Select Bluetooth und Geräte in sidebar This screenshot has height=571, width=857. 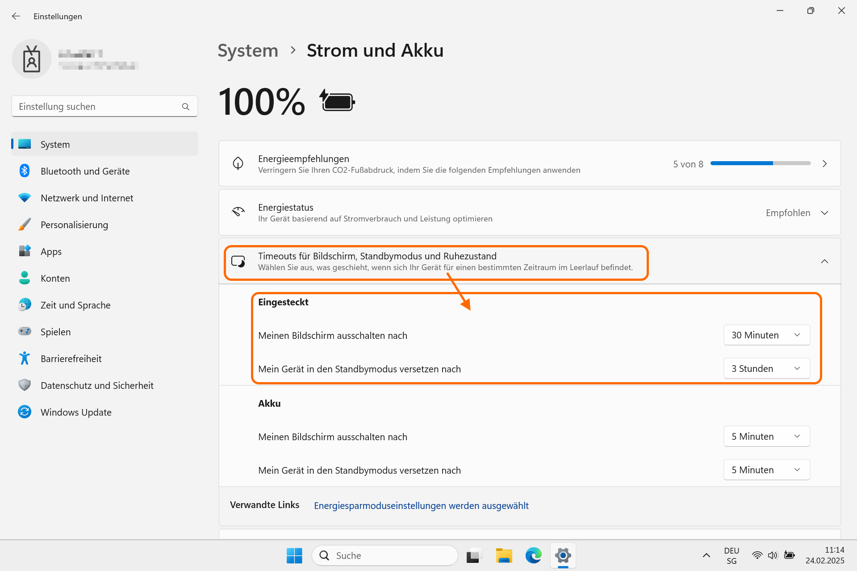85,171
